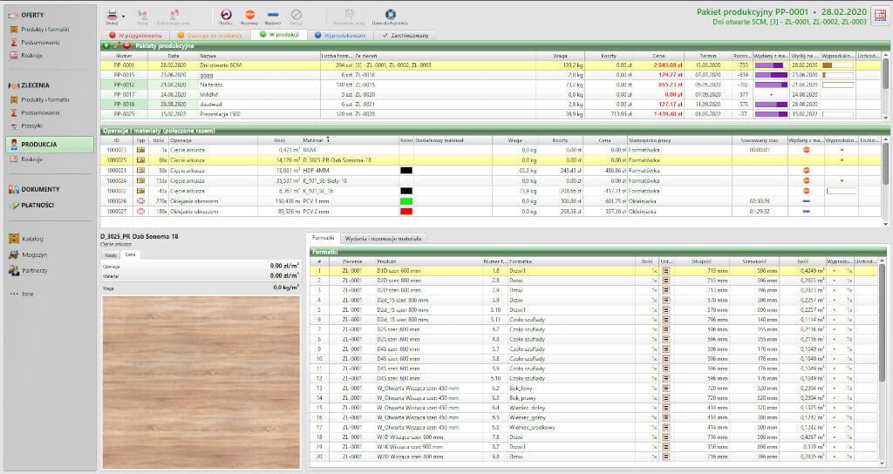This screenshot has width=893, height=474.
Task: Click Inne with three dots in sidebar
Action: click(27, 295)
